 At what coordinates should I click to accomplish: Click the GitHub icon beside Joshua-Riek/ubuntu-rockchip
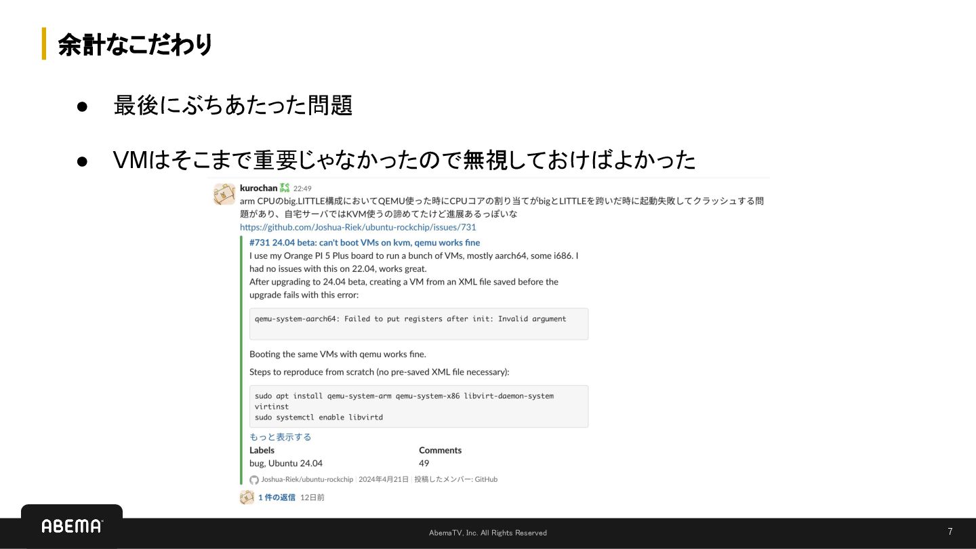(x=254, y=479)
